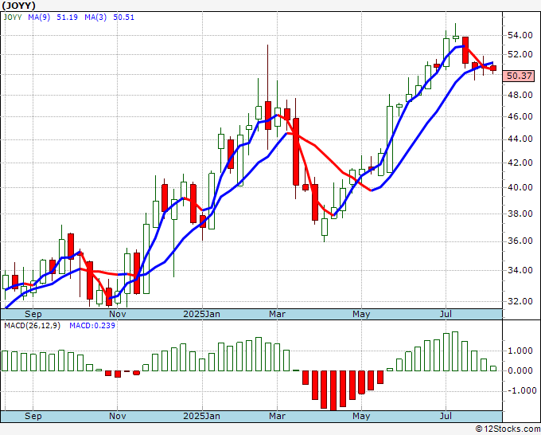Click the 44.00 price axis label
This screenshot has width=541, height=435.
point(520,139)
